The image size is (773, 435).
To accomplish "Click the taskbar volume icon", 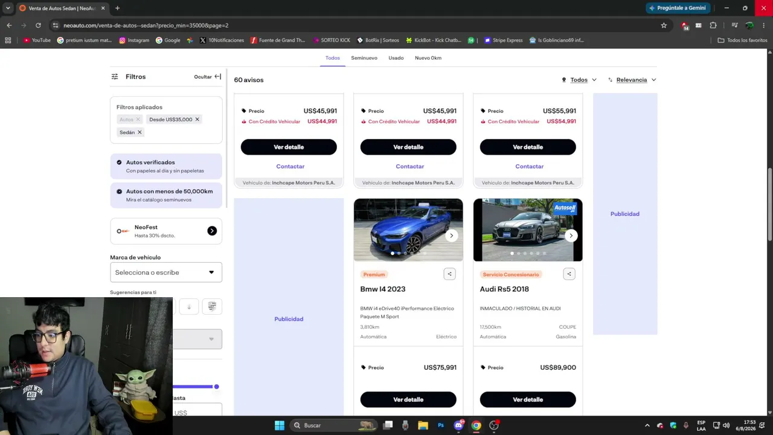I will coord(726,425).
